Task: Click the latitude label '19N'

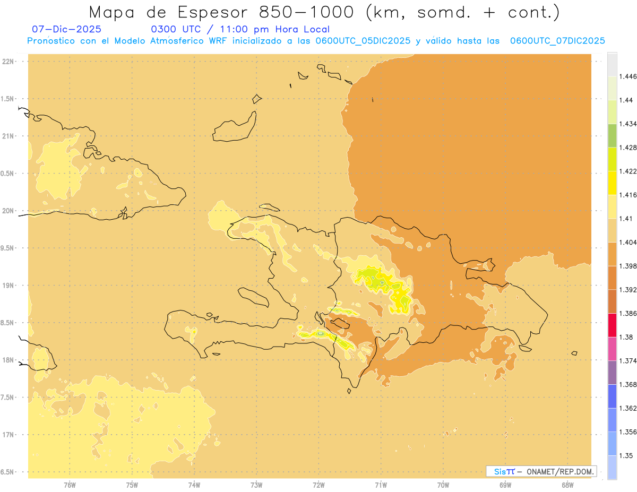Action: tap(8, 286)
